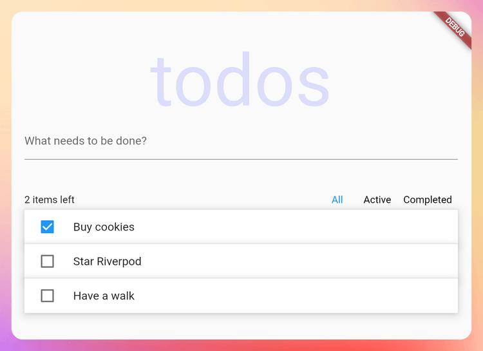Switch to the Active filter
Image resolution: width=483 pixels, height=351 pixels.
[x=377, y=200]
